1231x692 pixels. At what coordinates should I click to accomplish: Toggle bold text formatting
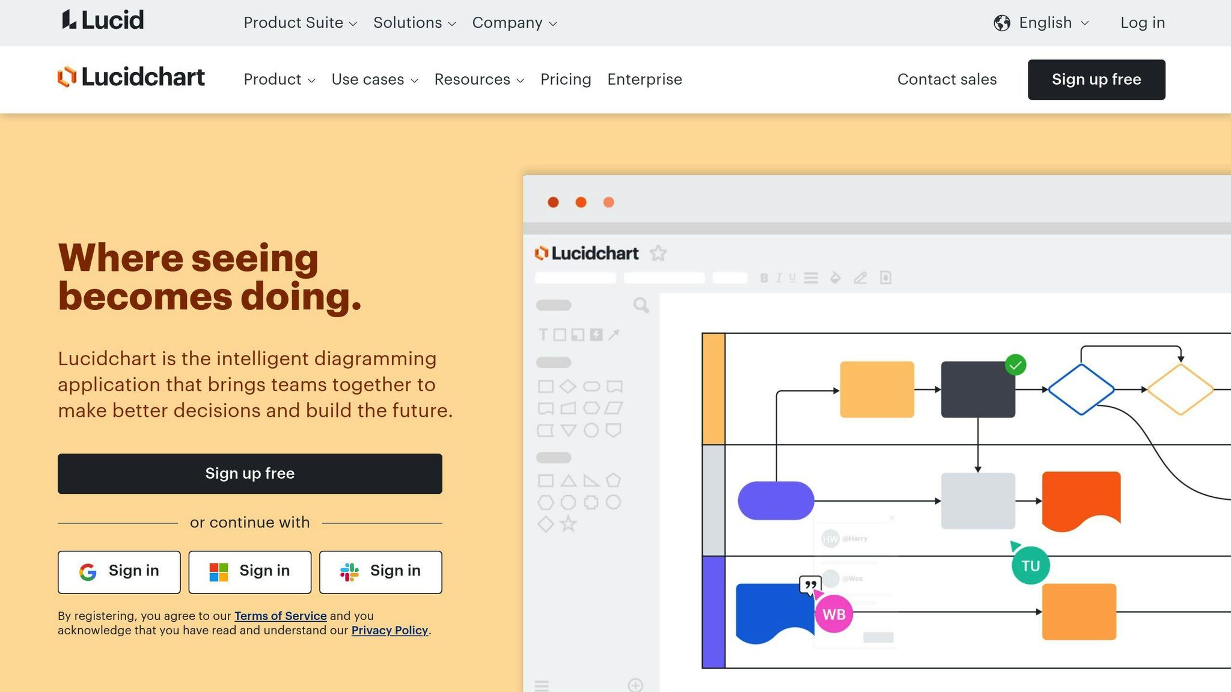[x=765, y=278]
